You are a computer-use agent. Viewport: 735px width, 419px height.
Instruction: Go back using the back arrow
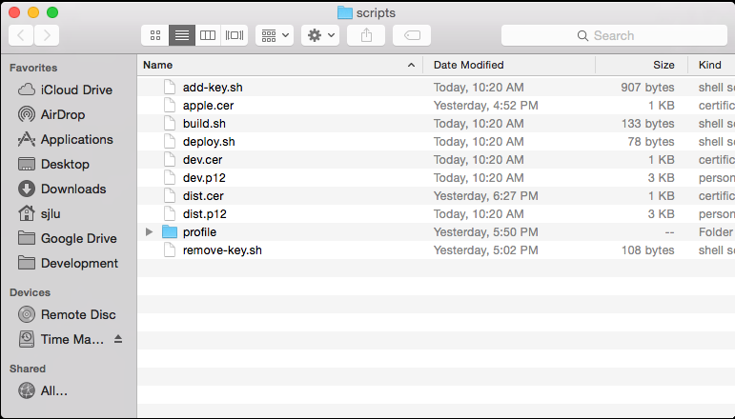click(21, 35)
